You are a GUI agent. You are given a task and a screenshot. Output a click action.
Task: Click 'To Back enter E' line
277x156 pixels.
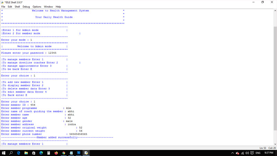[x=15, y=95]
